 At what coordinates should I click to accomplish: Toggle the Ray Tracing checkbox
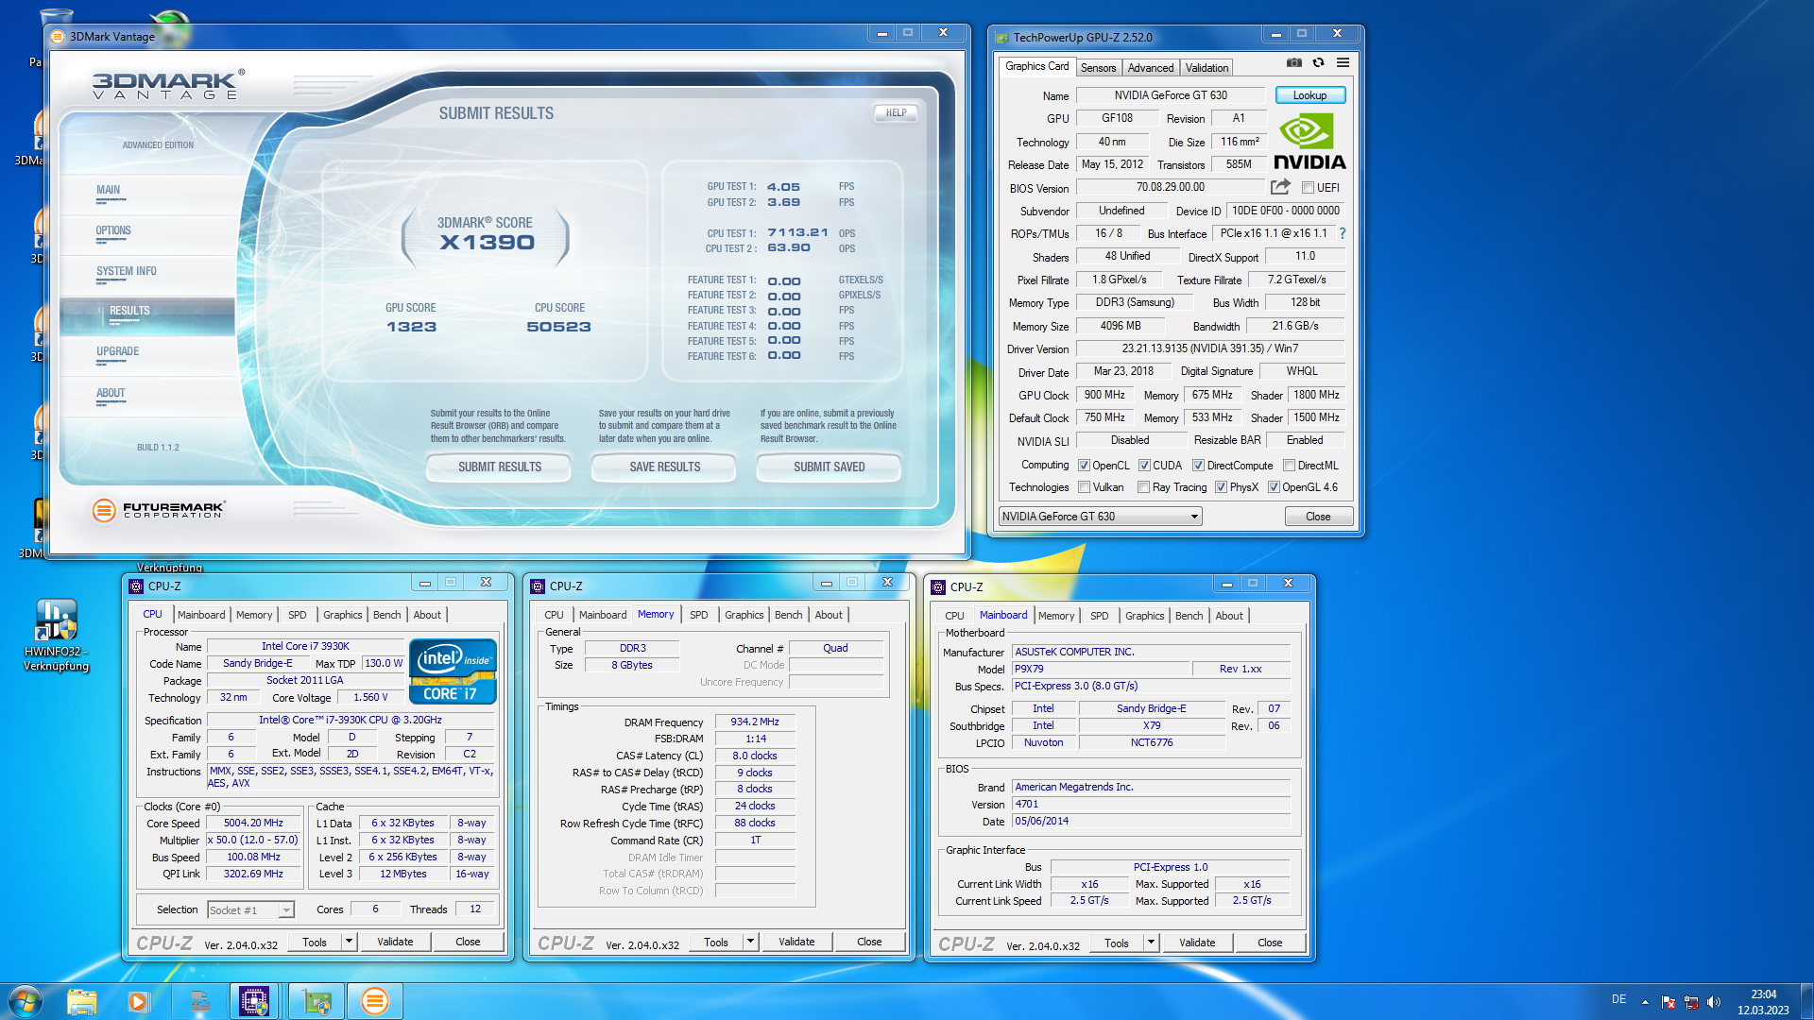(1144, 487)
